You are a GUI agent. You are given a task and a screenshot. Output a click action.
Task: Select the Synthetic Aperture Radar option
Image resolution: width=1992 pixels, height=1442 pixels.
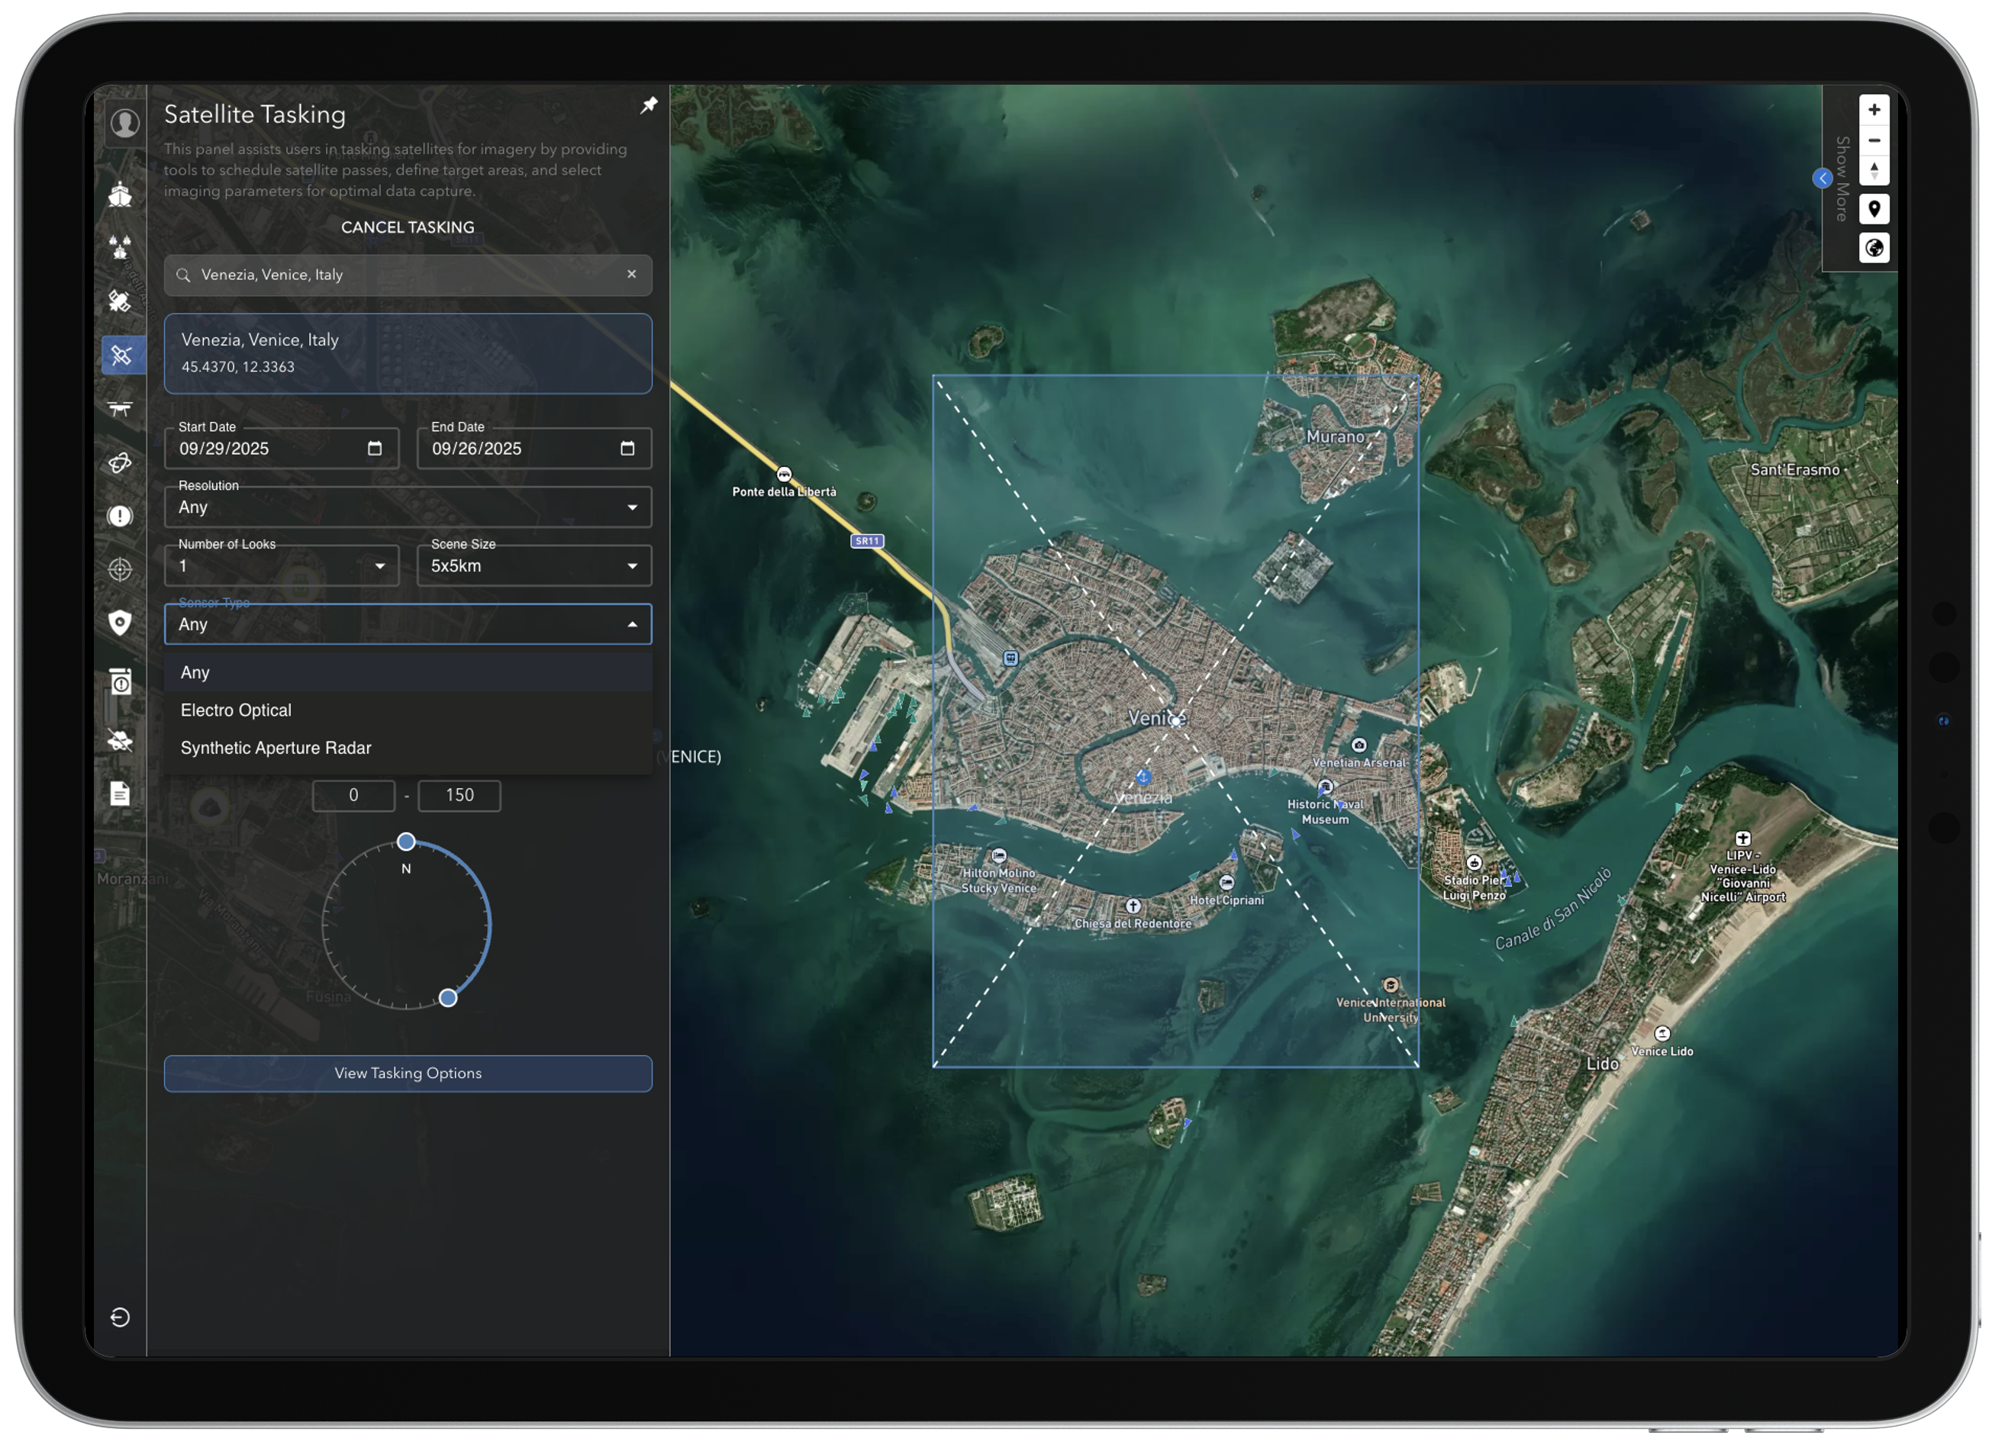408,748
